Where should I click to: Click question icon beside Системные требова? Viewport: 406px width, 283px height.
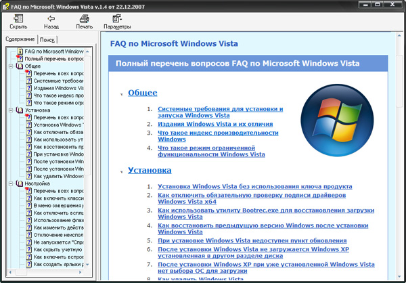[x=29, y=81]
